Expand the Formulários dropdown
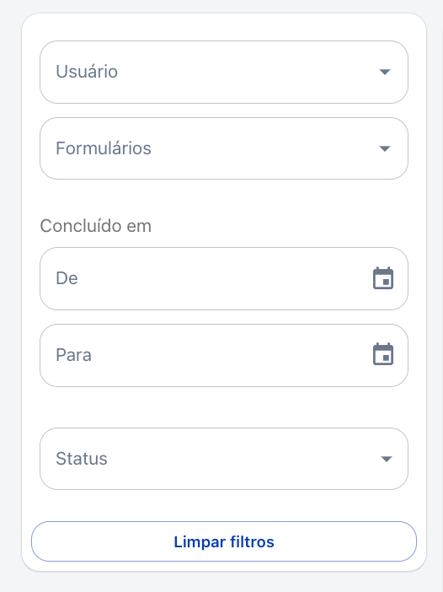The width and height of the screenshot is (443, 592). 224,148
